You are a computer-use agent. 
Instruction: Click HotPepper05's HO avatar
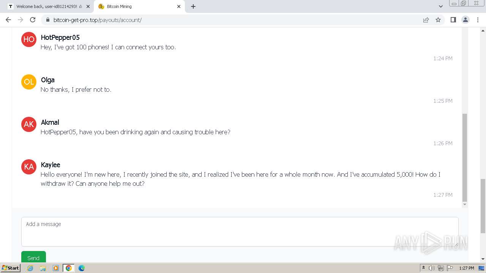pos(29,39)
